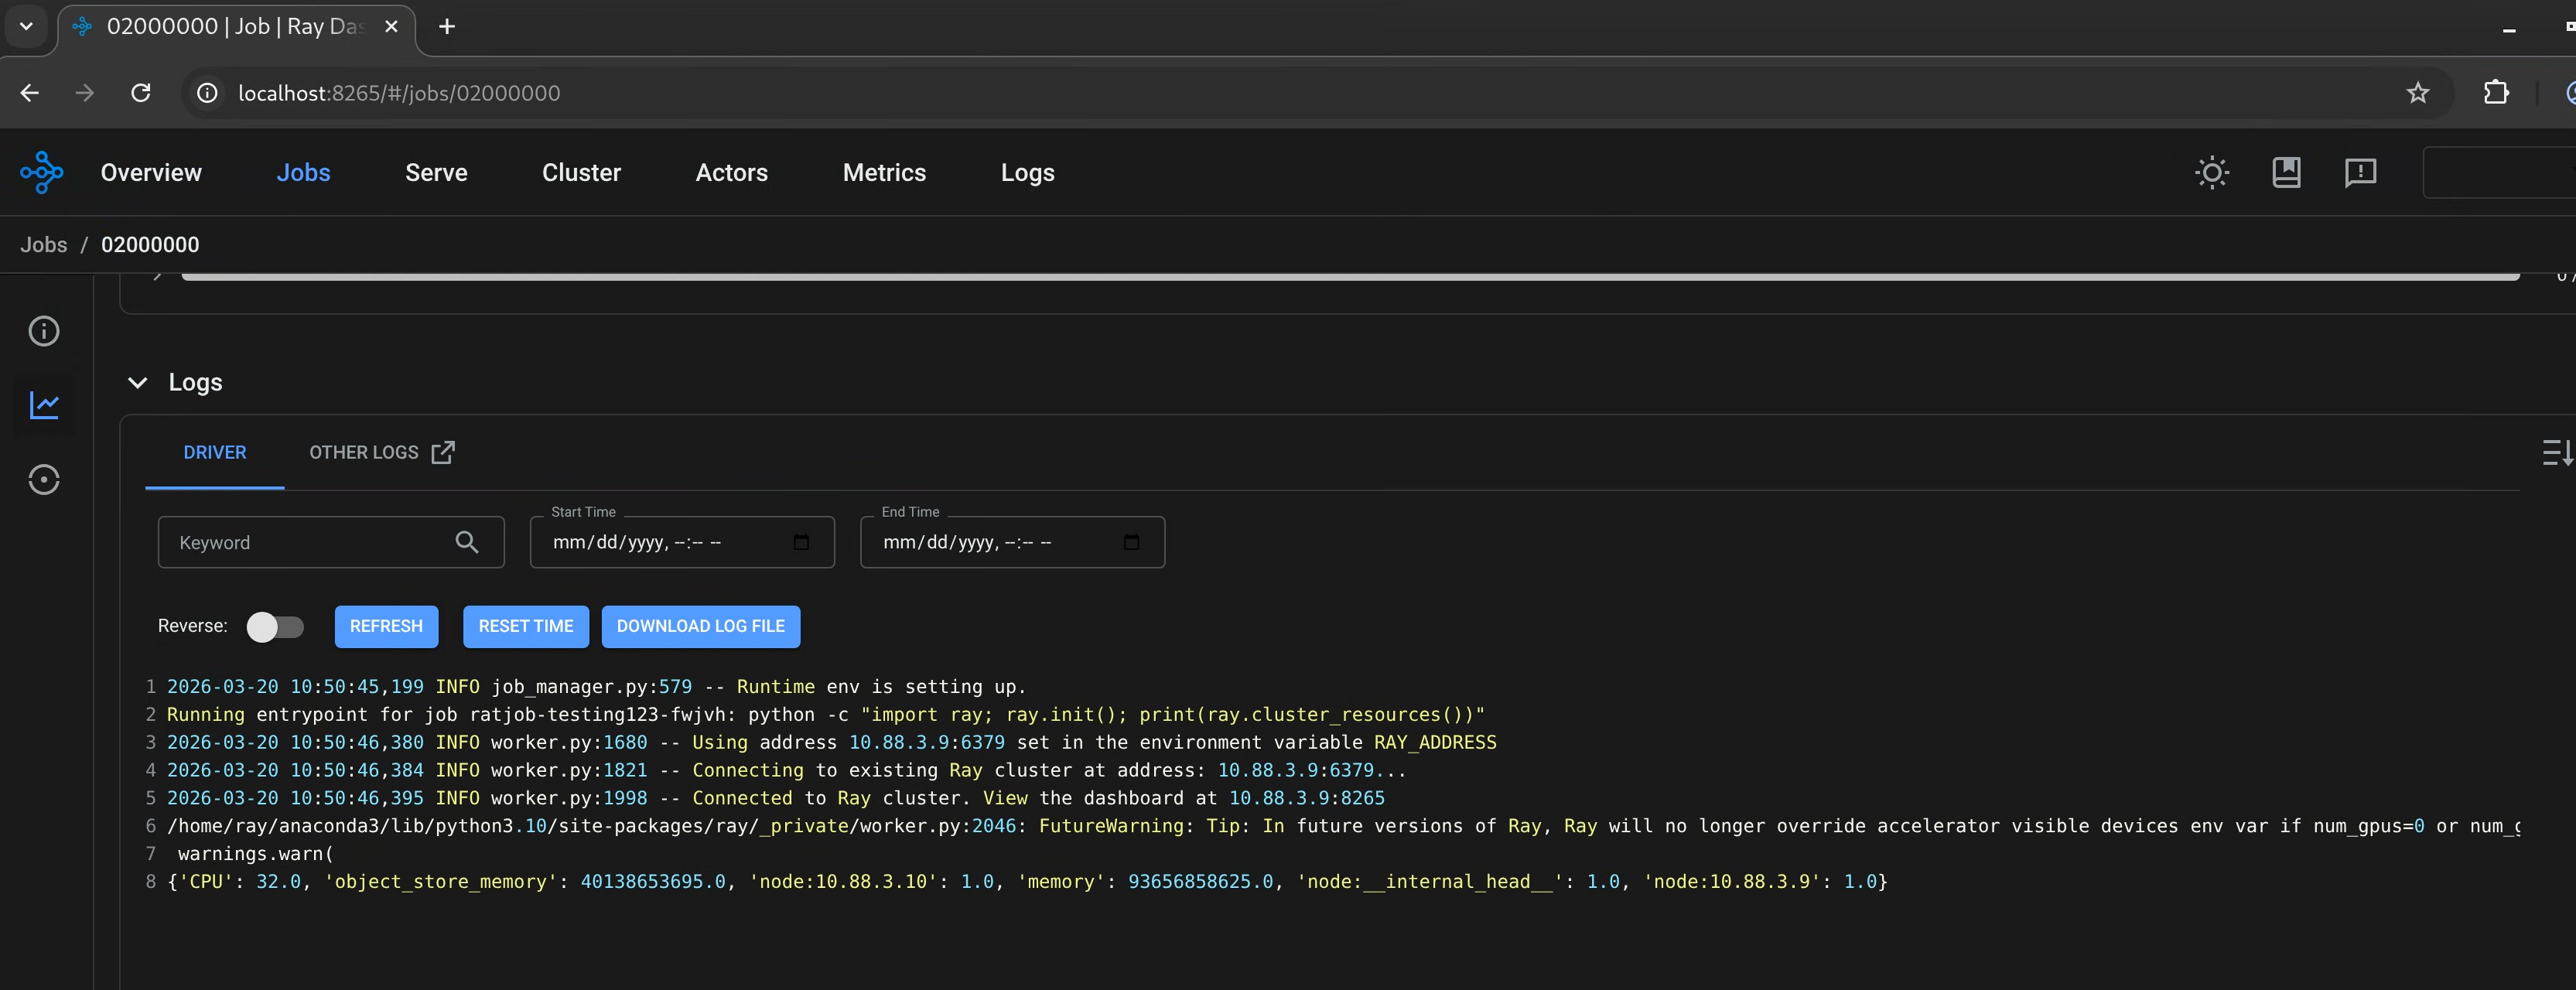
Task: Click the Jobs breadcrumb link
Action: [x=44, y=245]
